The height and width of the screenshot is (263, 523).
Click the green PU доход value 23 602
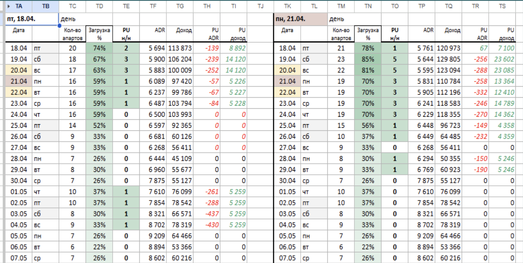(502, 59)
